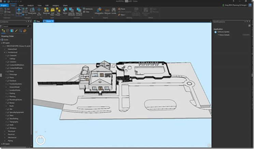
Task: Toggle Furniture layer visibility
Action: 8,81
